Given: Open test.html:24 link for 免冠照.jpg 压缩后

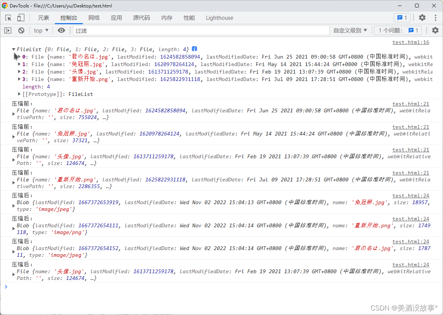Looking at the screenshot, I should (x=411, y=196).
